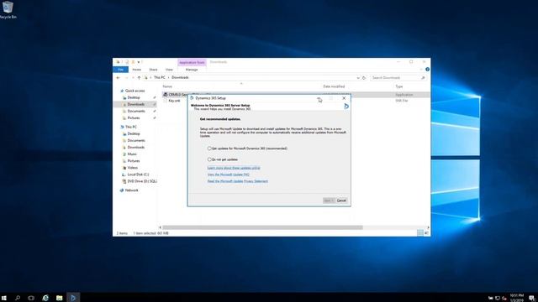Open Home ribbon tab in File Explorer
Screen dimensions: 538x302
pyautogui.click(x=136, y=70)
